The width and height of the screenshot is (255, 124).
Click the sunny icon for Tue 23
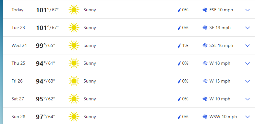(74, 28)
